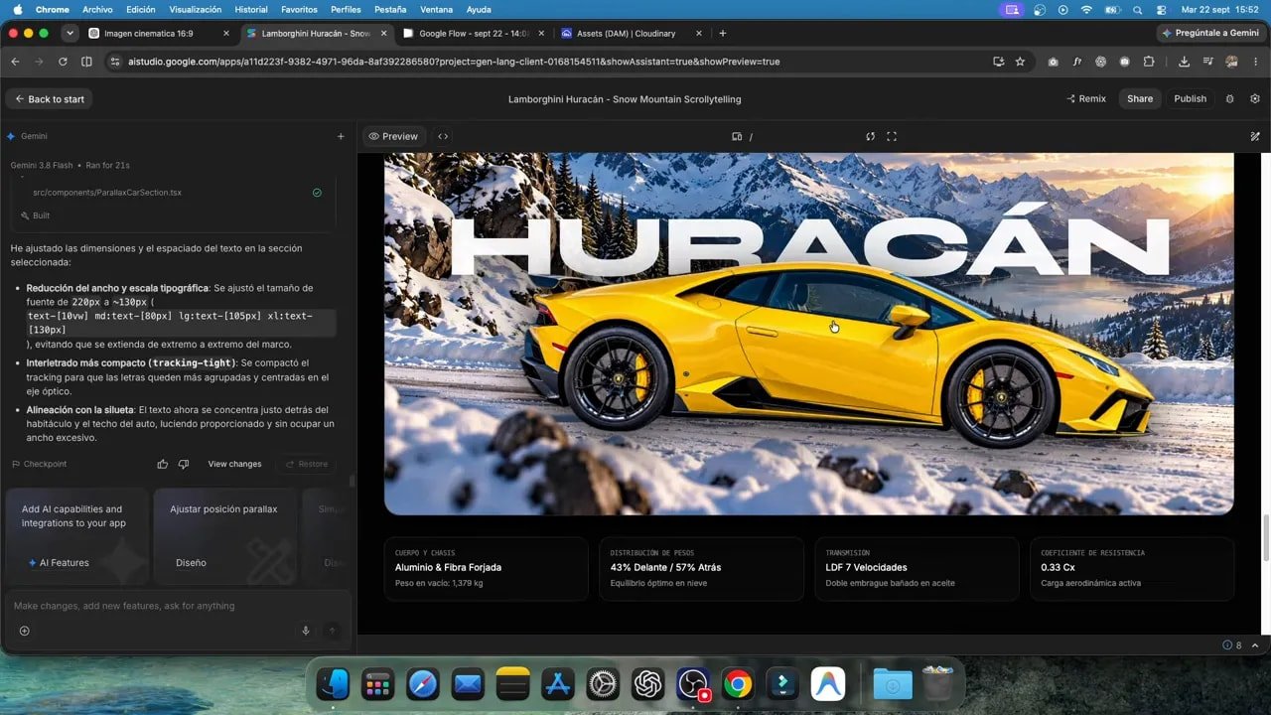
Task: Reload the app preview
Action: click(870, 136)
